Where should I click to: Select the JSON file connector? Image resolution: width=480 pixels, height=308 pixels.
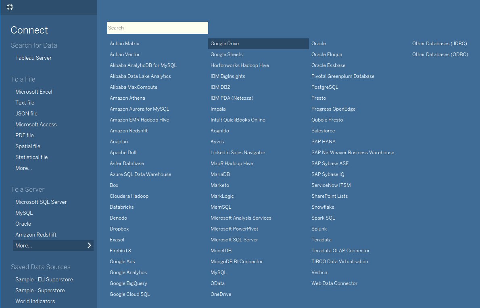point(26,114)
